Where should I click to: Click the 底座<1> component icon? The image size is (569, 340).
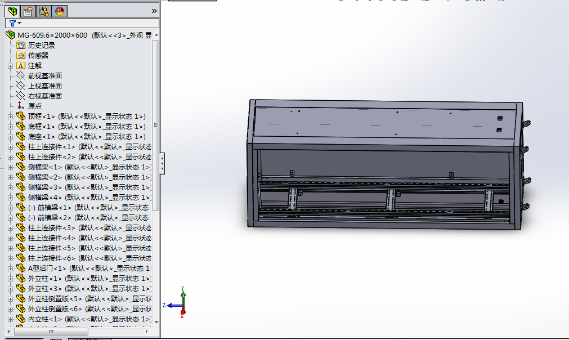21,136
